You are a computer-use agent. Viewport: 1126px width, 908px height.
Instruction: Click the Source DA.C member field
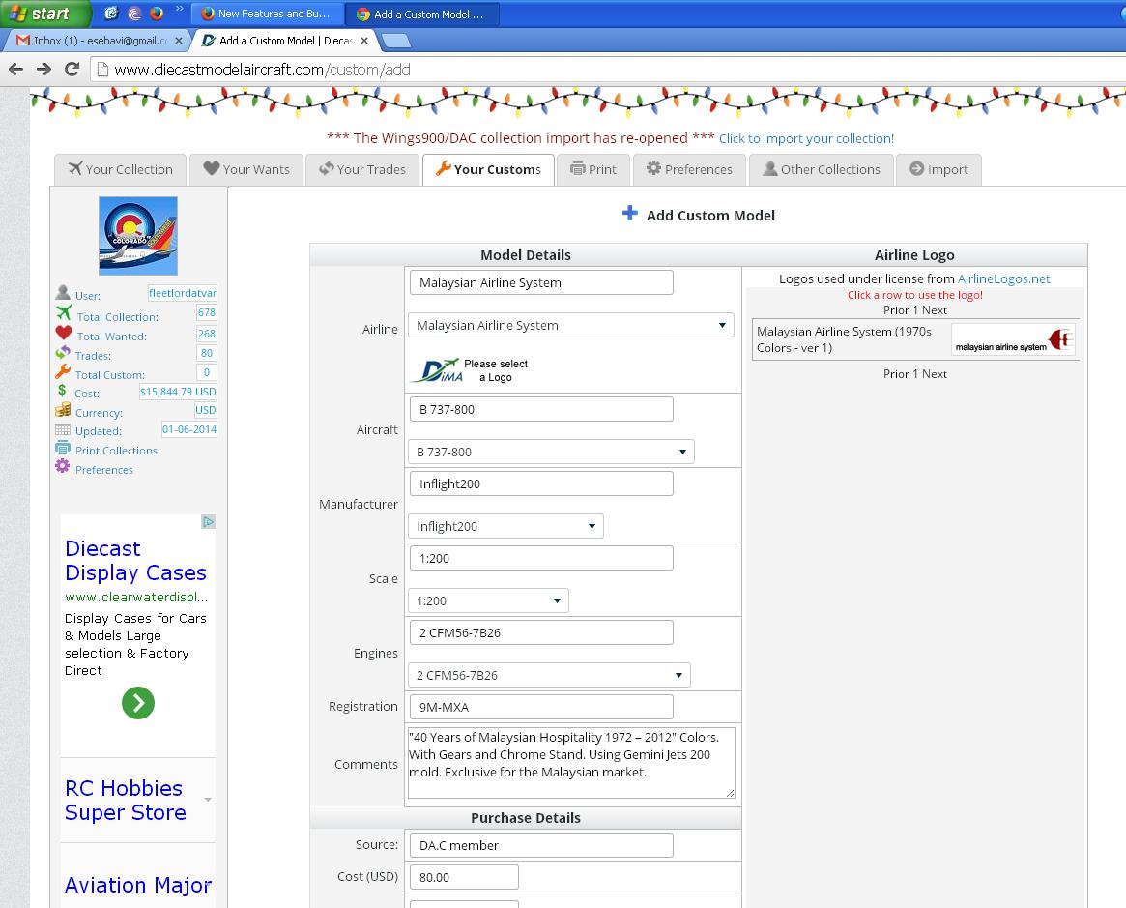coord(541,845)
